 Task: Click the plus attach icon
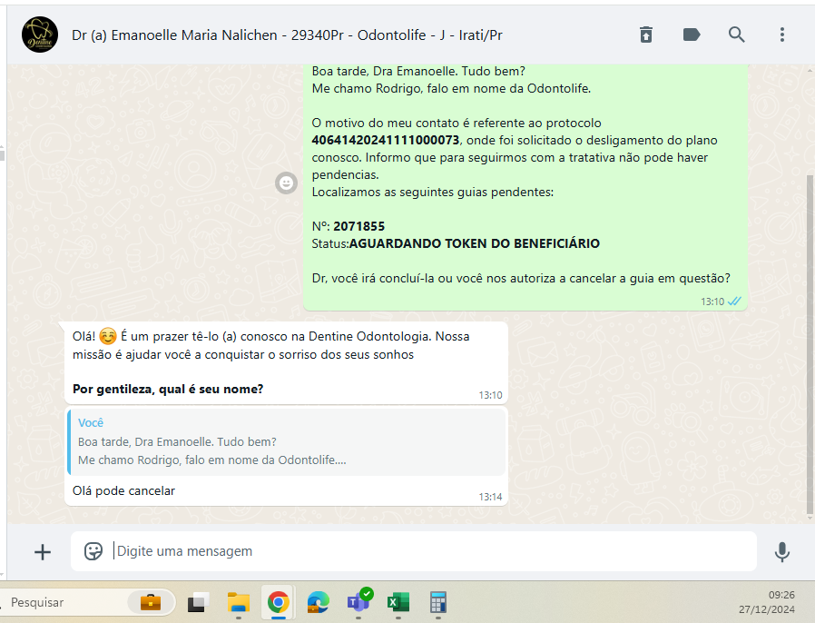pos(43,552)
